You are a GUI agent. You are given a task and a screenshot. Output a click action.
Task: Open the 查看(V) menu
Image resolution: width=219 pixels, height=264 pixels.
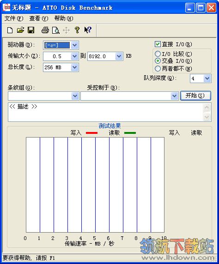39,18
